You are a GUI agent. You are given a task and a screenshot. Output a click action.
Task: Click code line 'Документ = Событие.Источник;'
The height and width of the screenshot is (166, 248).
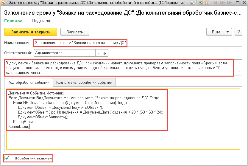[x=36, y=93]
